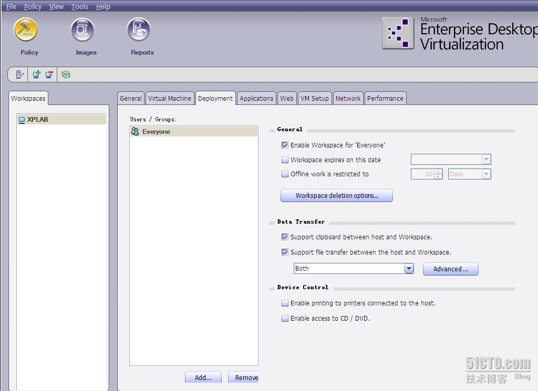Click the green refresh toolbar icon
The width and height of the screenshot is (538, 391).
tap(66, 75)
